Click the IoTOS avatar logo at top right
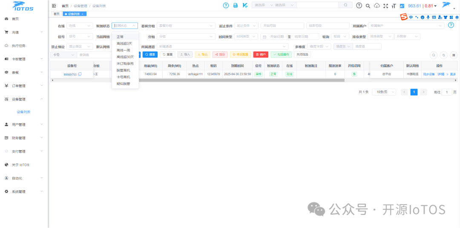The width and height of the screenshot is (460, 228). [x=446, y=5]
